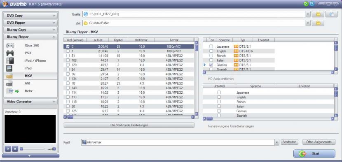Open the Quelle source dropdown arrow
342x162 pixels.
308,14
